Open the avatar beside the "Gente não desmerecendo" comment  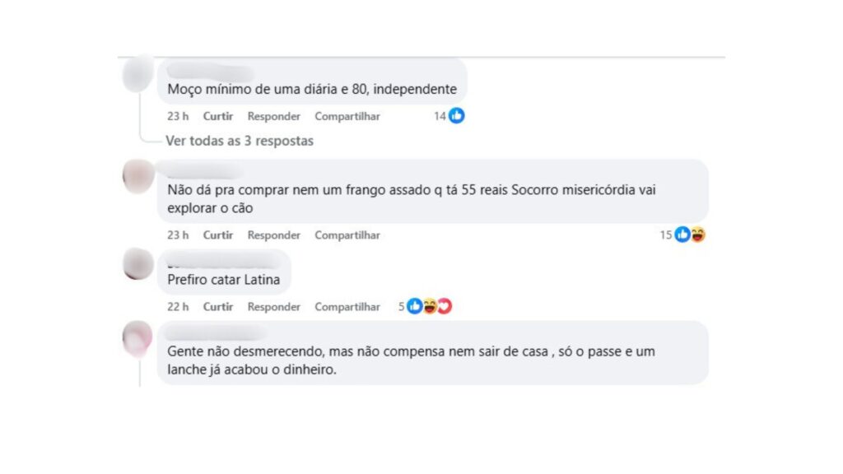tap(138, 338)
